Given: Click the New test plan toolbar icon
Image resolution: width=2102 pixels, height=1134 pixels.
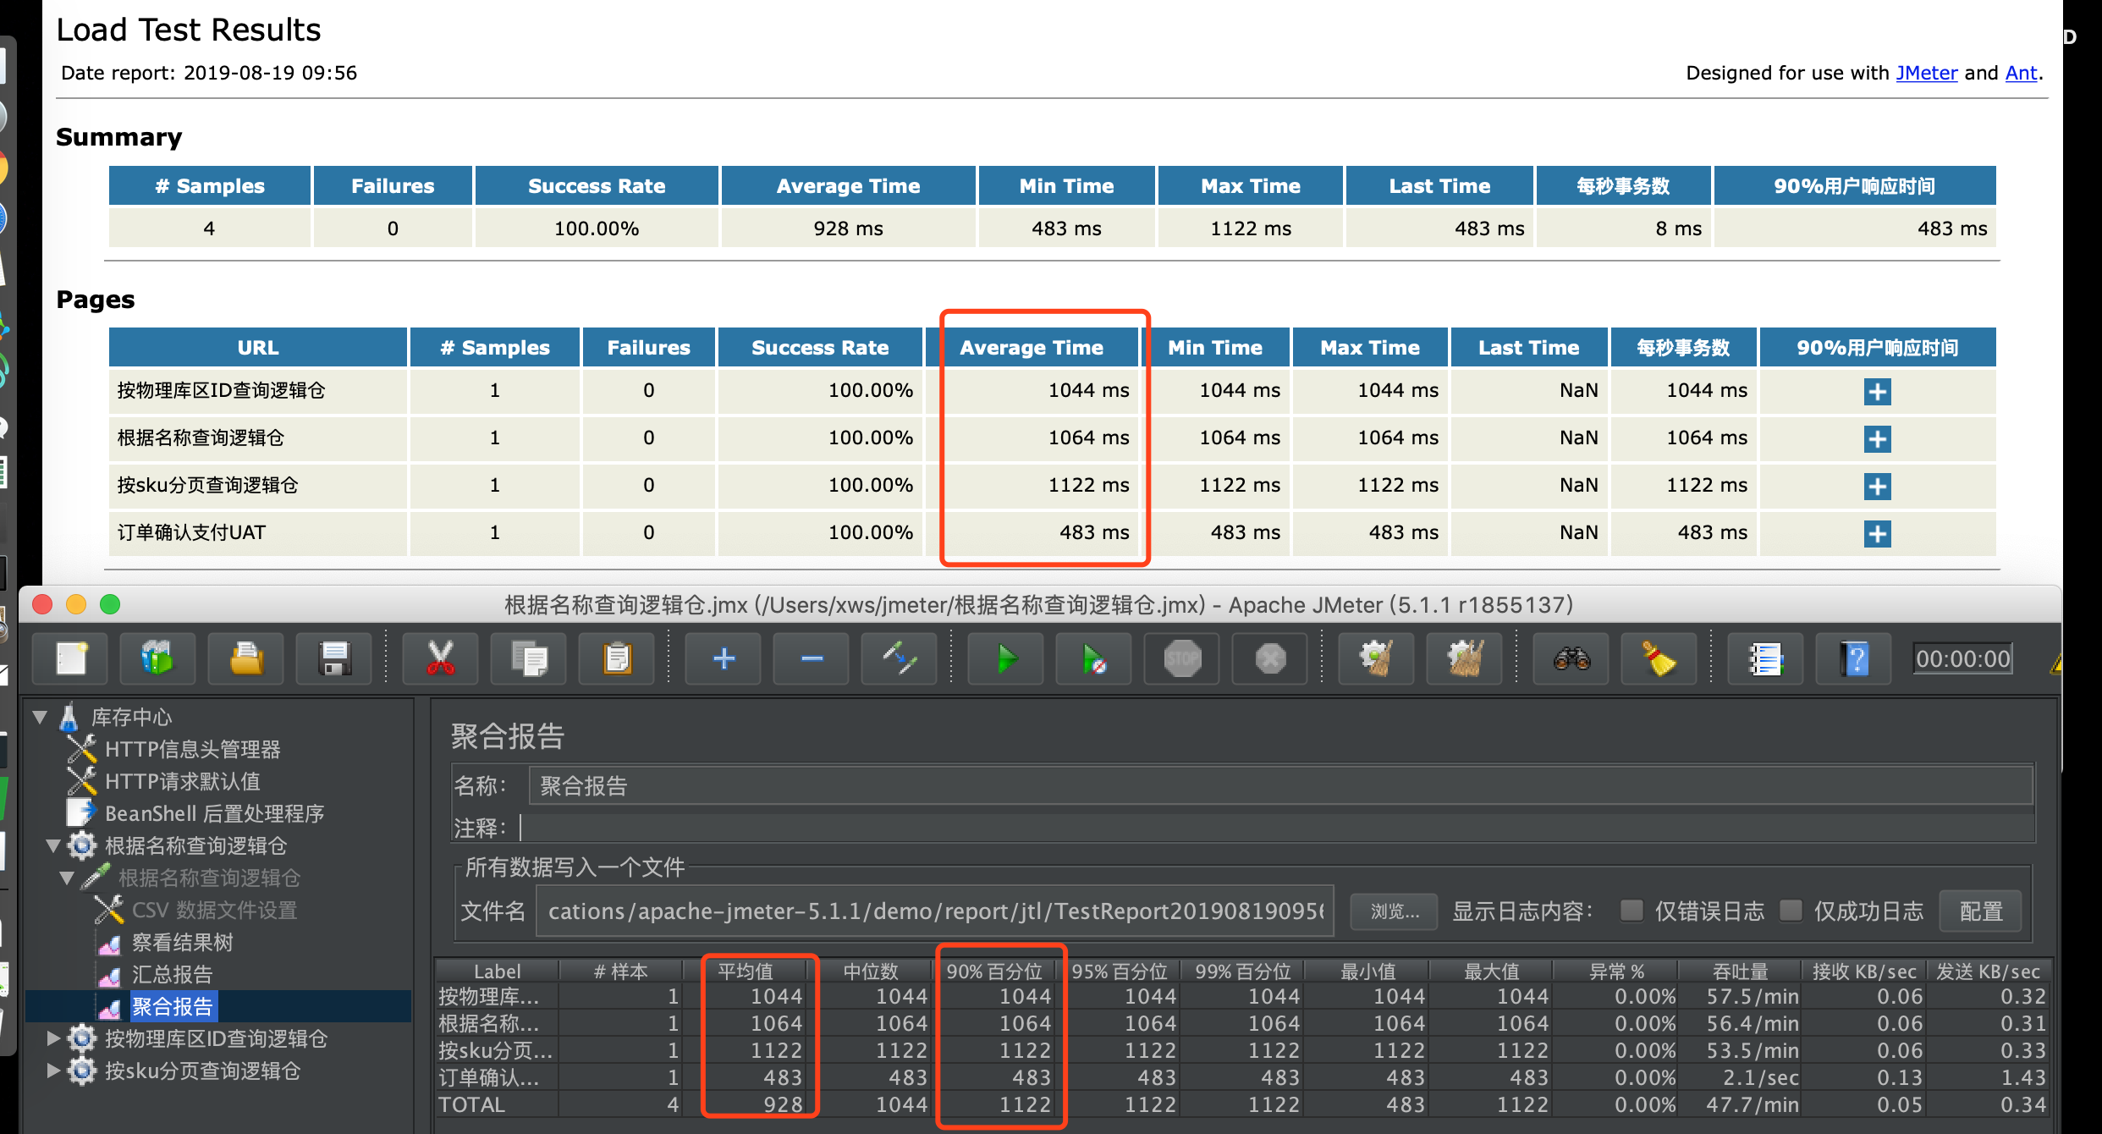Looking at the screenshot, I should [x=70, y=658].
